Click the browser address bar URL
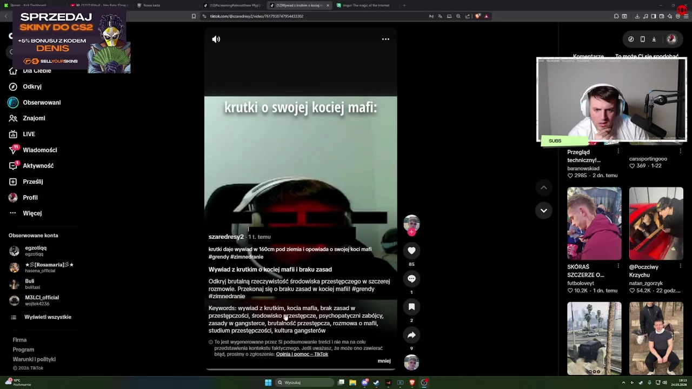This screenshot has width=692, height=389. (x=257, y=16)
